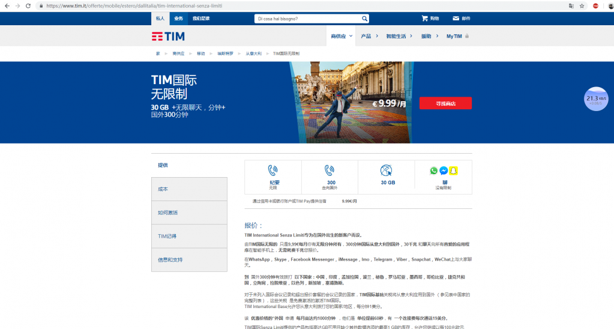Viewport: 614px width, 329px height.
Task: Focus the 'Di cosa hai bisogno?' search field
Action: coord(307,19)
